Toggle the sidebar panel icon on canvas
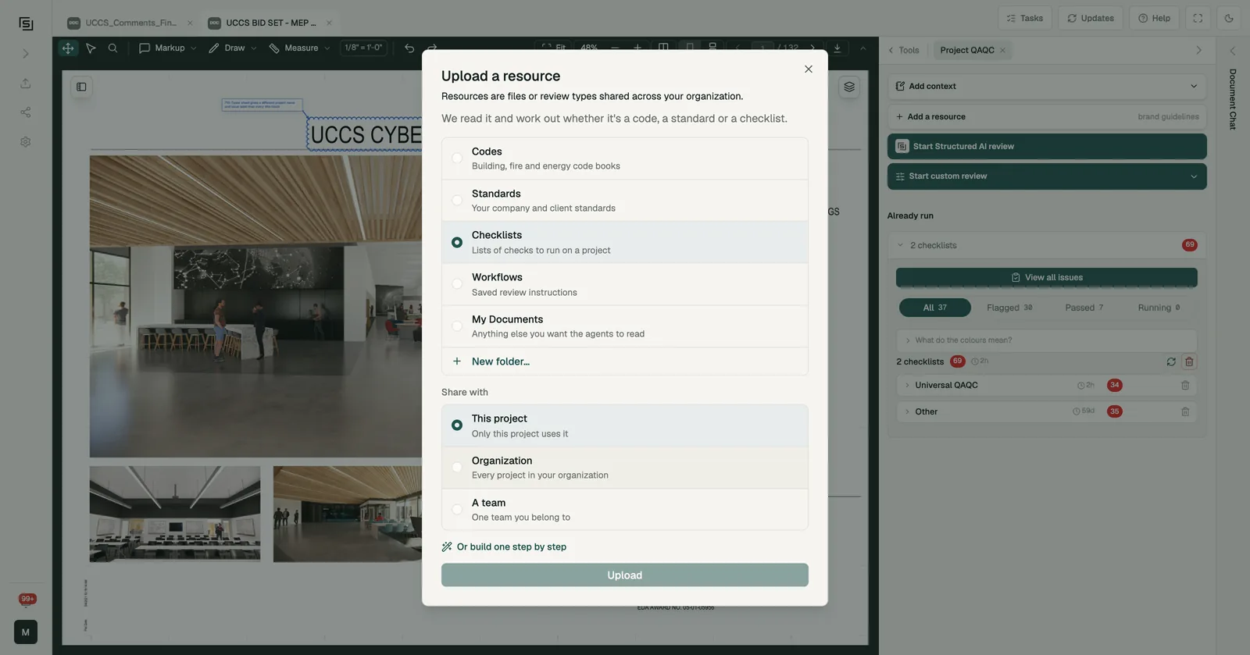 (81, 87)
